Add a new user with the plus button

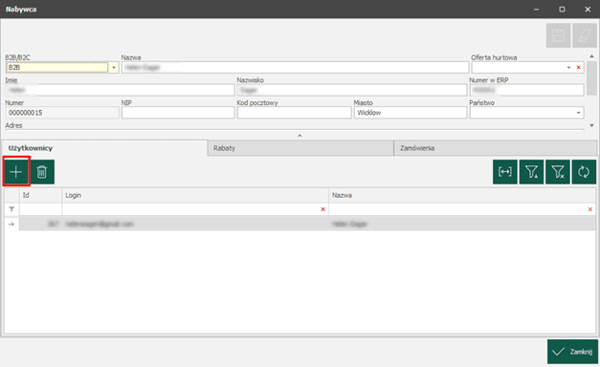(x=16, y=172)
